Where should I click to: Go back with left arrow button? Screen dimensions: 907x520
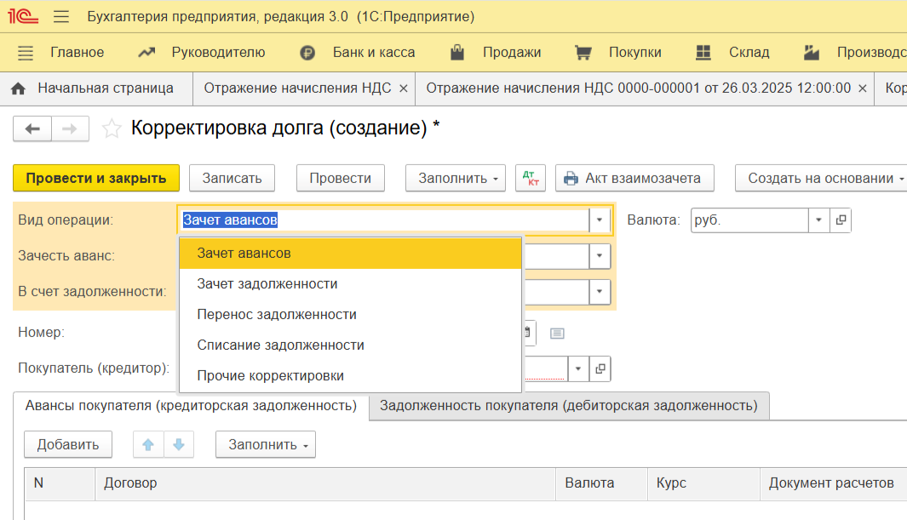coord(32,129)
